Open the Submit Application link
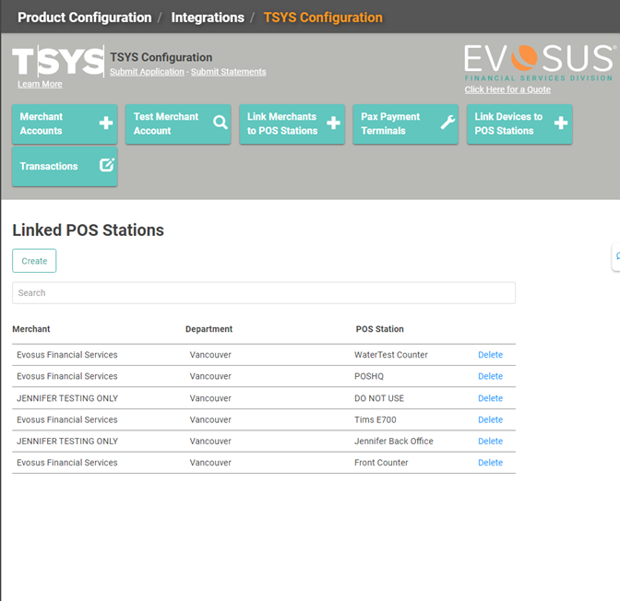The width and height of the screenshot is (620, 601). [147, 72]
